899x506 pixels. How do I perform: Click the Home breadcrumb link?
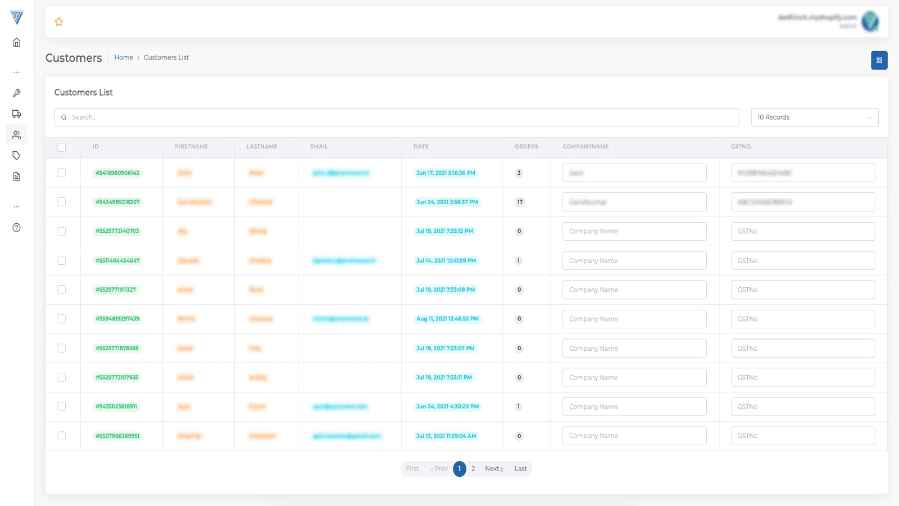point(124,57)
